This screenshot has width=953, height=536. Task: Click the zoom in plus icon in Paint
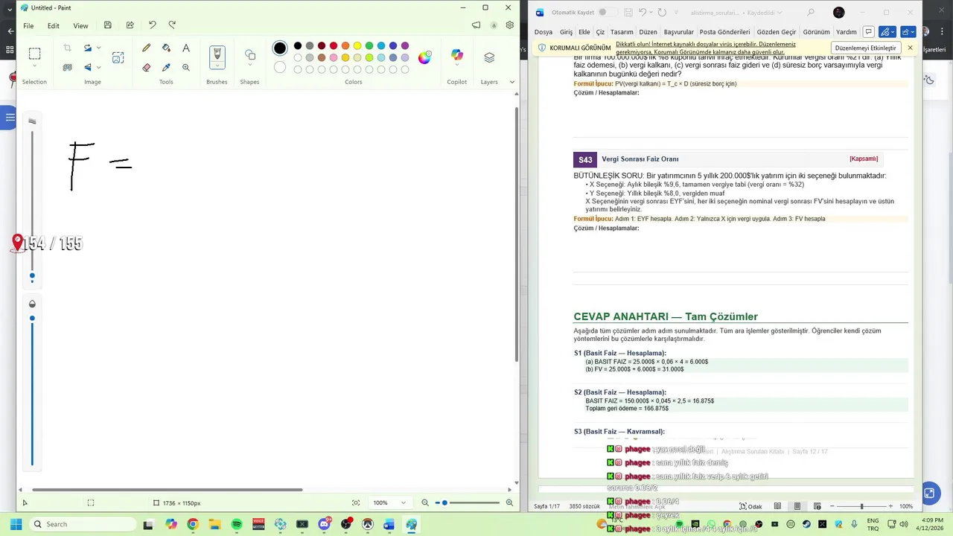[509, 502]
